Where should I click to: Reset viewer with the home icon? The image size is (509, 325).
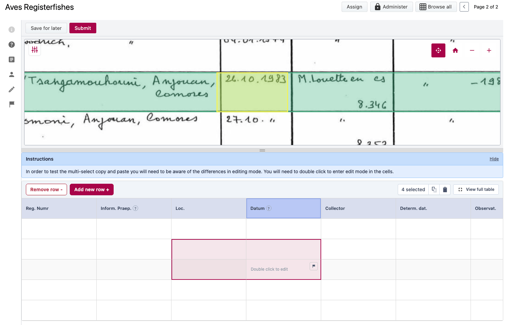455,50
